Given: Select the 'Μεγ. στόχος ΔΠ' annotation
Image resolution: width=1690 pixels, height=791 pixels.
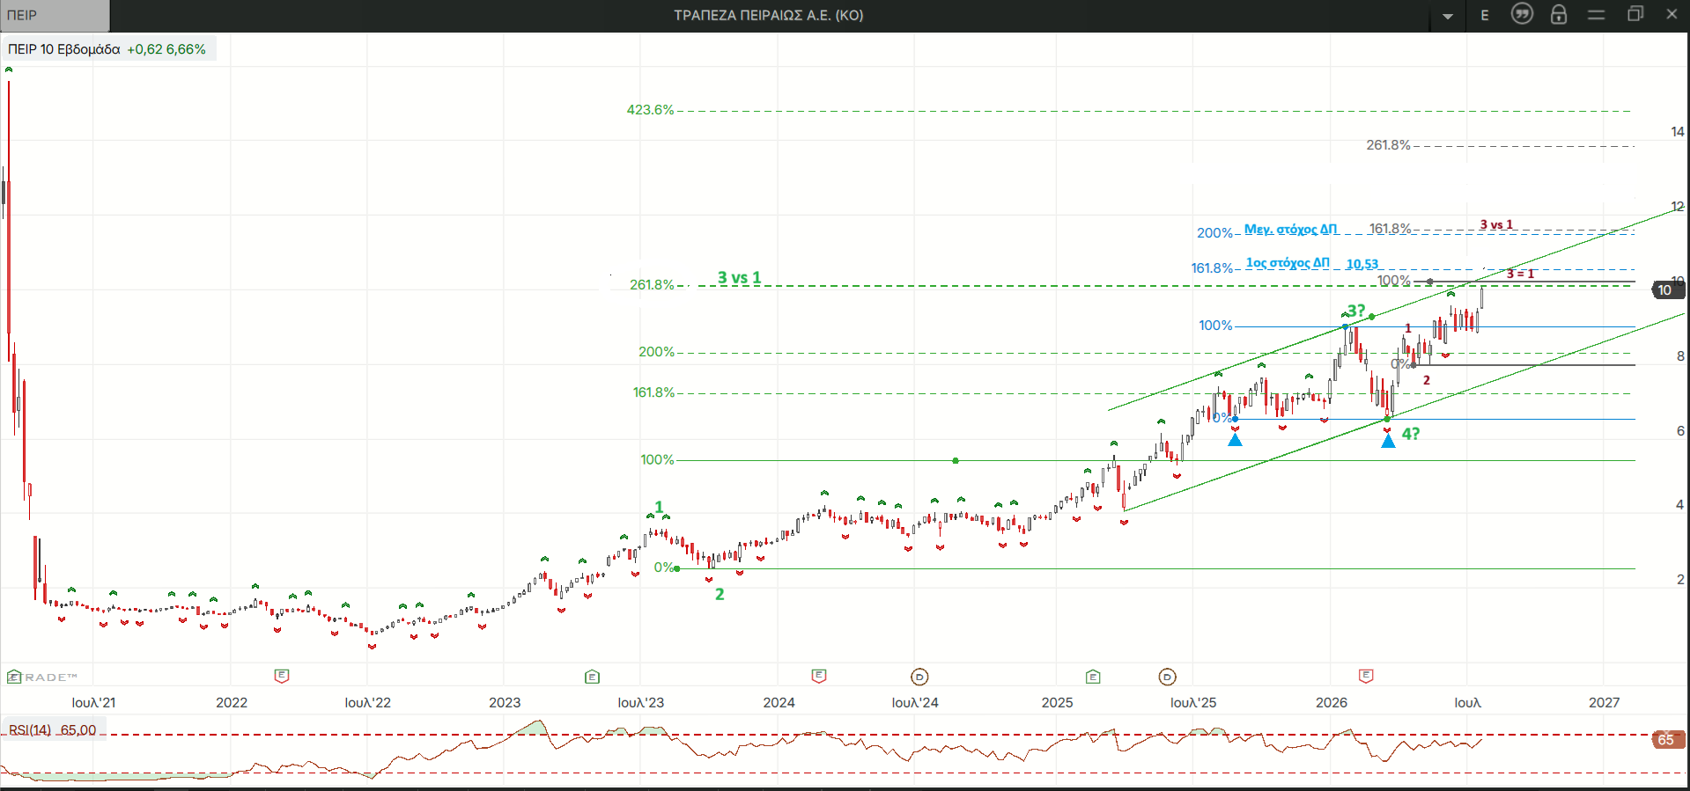Looking at the screenshot, I should click(x=1290, y=230).
